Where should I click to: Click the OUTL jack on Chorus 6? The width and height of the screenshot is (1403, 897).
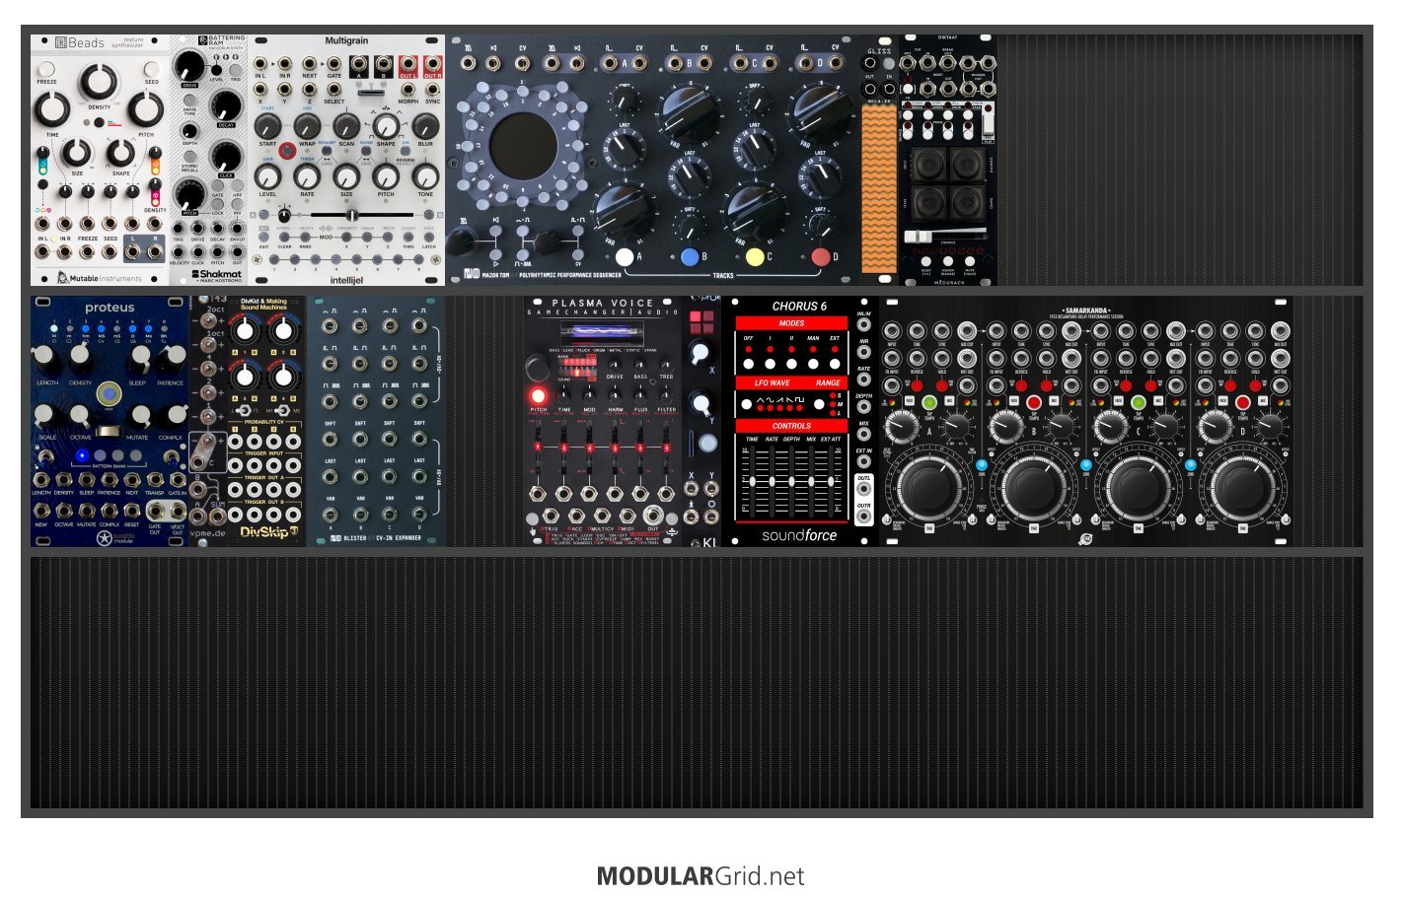(x=864, y=490)
